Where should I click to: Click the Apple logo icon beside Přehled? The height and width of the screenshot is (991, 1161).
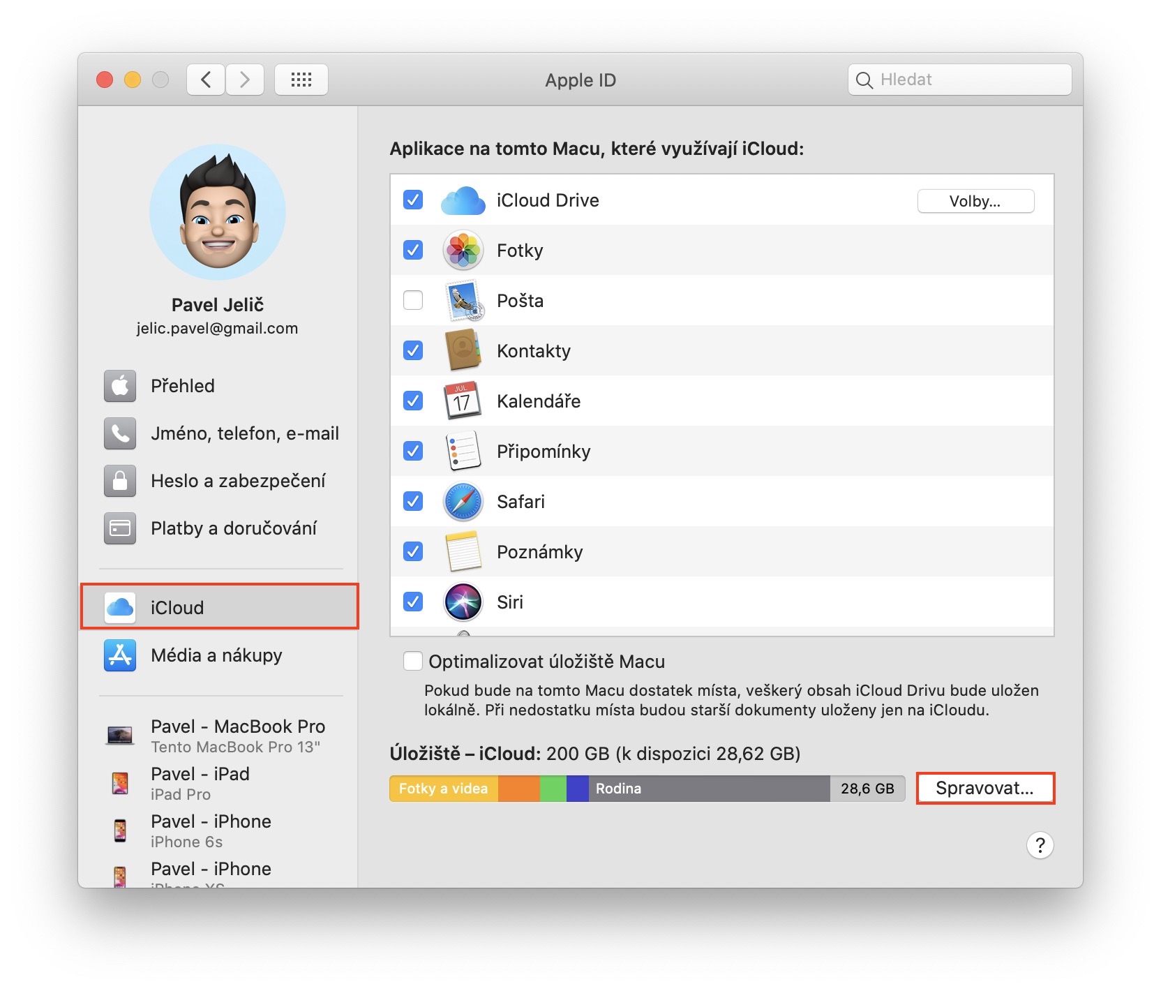(120, 386)
